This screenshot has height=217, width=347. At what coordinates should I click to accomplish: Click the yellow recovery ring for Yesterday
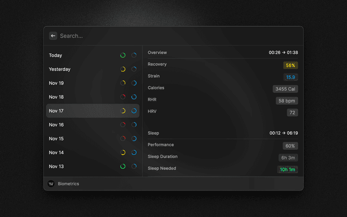123,69
